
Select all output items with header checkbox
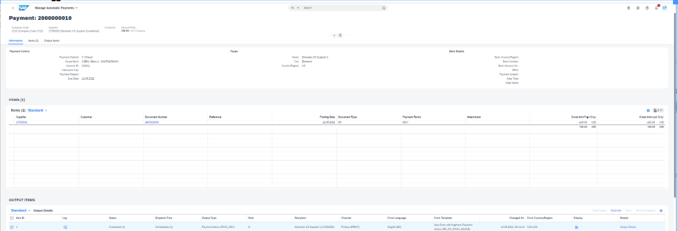tap(12, 218)
